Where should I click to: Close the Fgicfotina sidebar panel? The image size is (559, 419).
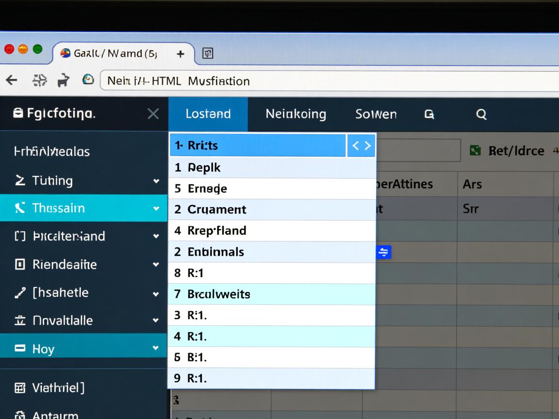[x=153, y=114]
